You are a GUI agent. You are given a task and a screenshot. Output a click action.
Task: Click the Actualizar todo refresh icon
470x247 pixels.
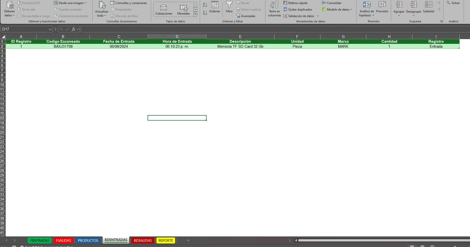coord(102,5)
